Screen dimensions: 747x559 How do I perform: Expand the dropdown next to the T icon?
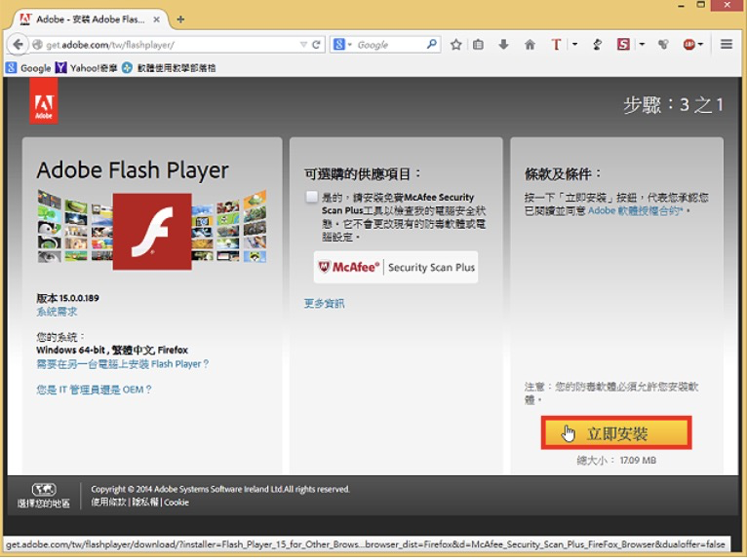click(574, 44)
